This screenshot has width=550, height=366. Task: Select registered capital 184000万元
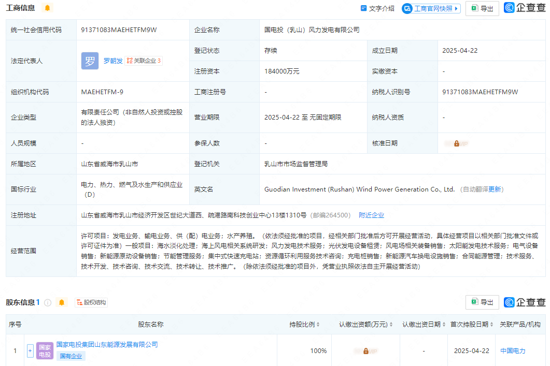click(281, 71)
